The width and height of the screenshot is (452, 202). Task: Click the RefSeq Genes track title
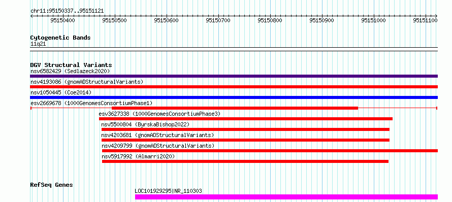pos(52,185)
